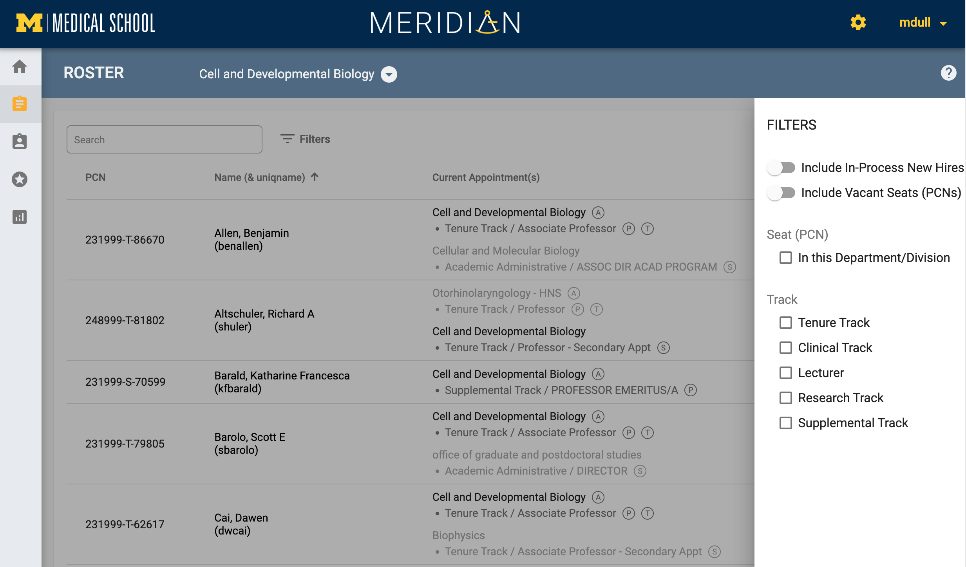966x567 pixels.
Task: Open Allen, Benjamin roster row
Action: pos(251,239)
